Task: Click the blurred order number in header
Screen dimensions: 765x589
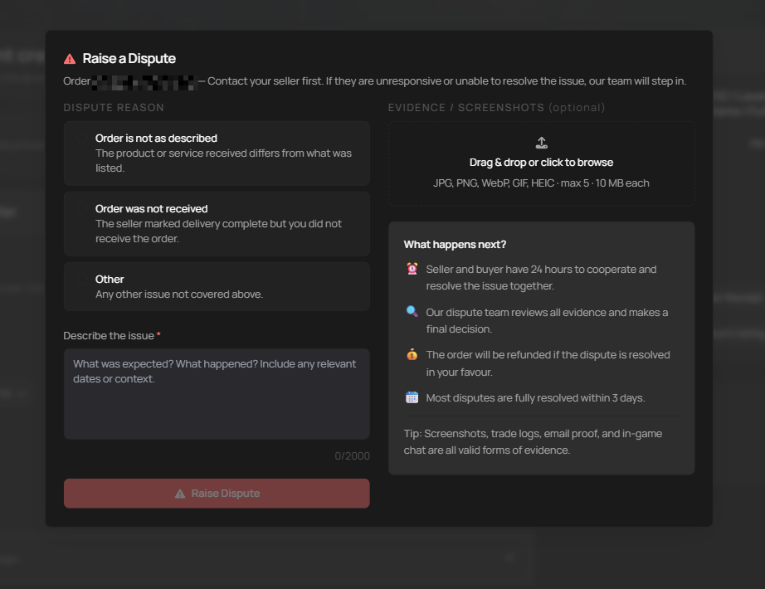Action: coord(143,82)
